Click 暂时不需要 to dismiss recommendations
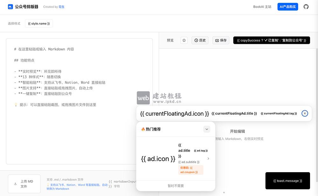The width and height of the screenshot is (318, 196). [x=176, y=186]
